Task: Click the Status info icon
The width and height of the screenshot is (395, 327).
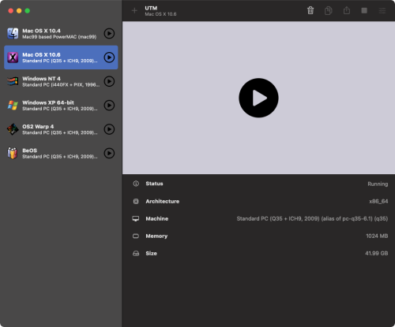Action: (x=136, y=184)
